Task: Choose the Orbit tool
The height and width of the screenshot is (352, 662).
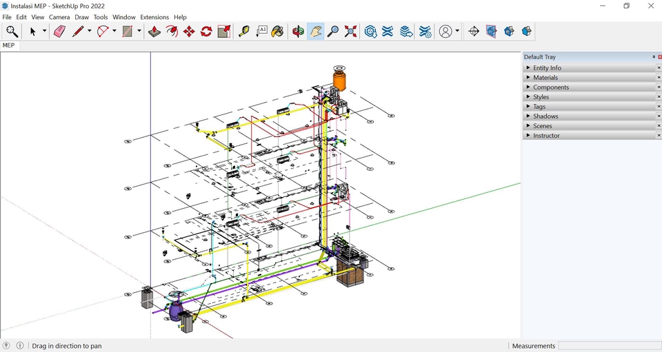Action: pyautogui.click(x=298, y=31)
